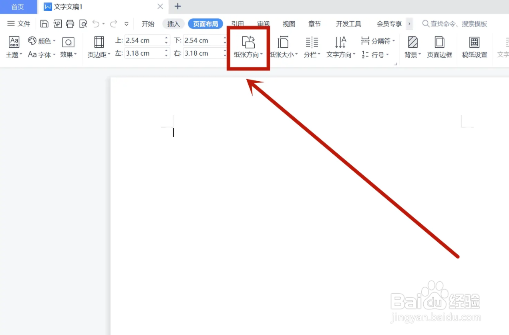Viewport: 509px width, 335px height.
Task: Select the 文字方向 text direction tool
Action: coord(340,47)
